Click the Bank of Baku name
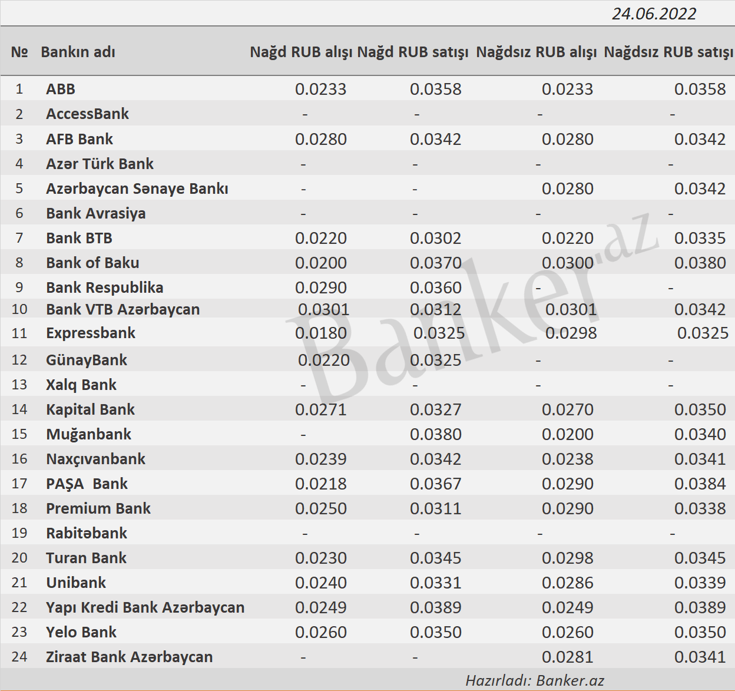The image size is (735, 691). tap(93, 263)
